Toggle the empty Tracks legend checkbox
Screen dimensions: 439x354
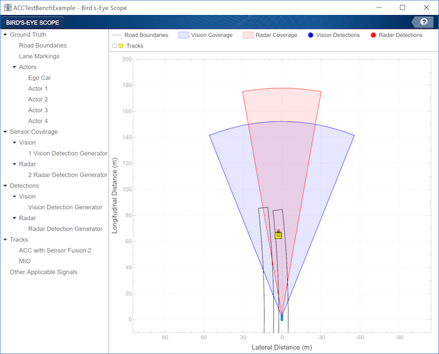click(x=115, y=46)
